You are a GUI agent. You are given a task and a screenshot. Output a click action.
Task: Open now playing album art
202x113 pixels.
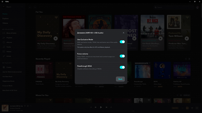tap(5, 108)
